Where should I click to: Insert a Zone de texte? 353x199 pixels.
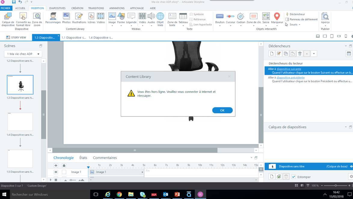(172, 19)
